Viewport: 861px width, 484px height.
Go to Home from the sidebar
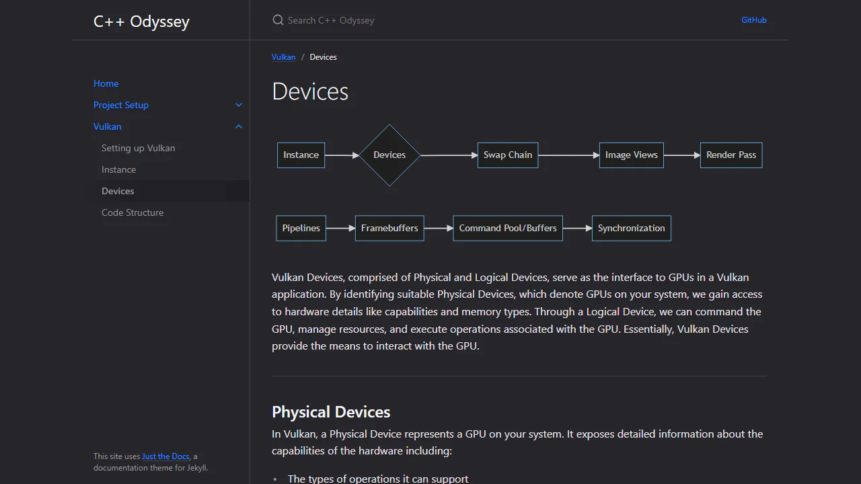(106, 83)
